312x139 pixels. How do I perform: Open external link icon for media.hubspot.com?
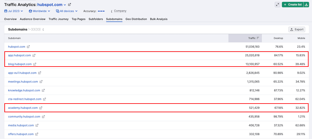tap(37, 125)
